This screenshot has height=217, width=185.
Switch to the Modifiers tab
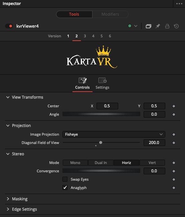110,14
